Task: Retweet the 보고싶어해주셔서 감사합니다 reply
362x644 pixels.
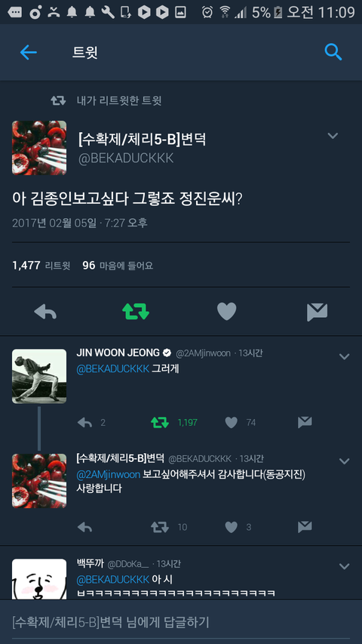Action: point(160,528)
